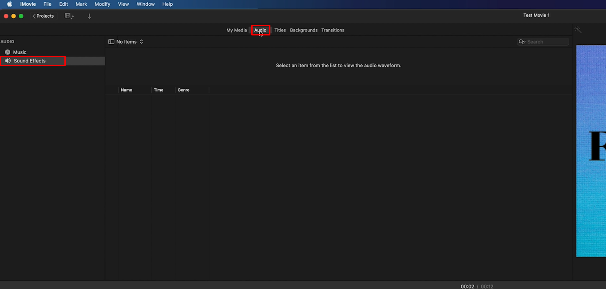
Task: Open the Apple menu
Action: click(x=9, y=4)
